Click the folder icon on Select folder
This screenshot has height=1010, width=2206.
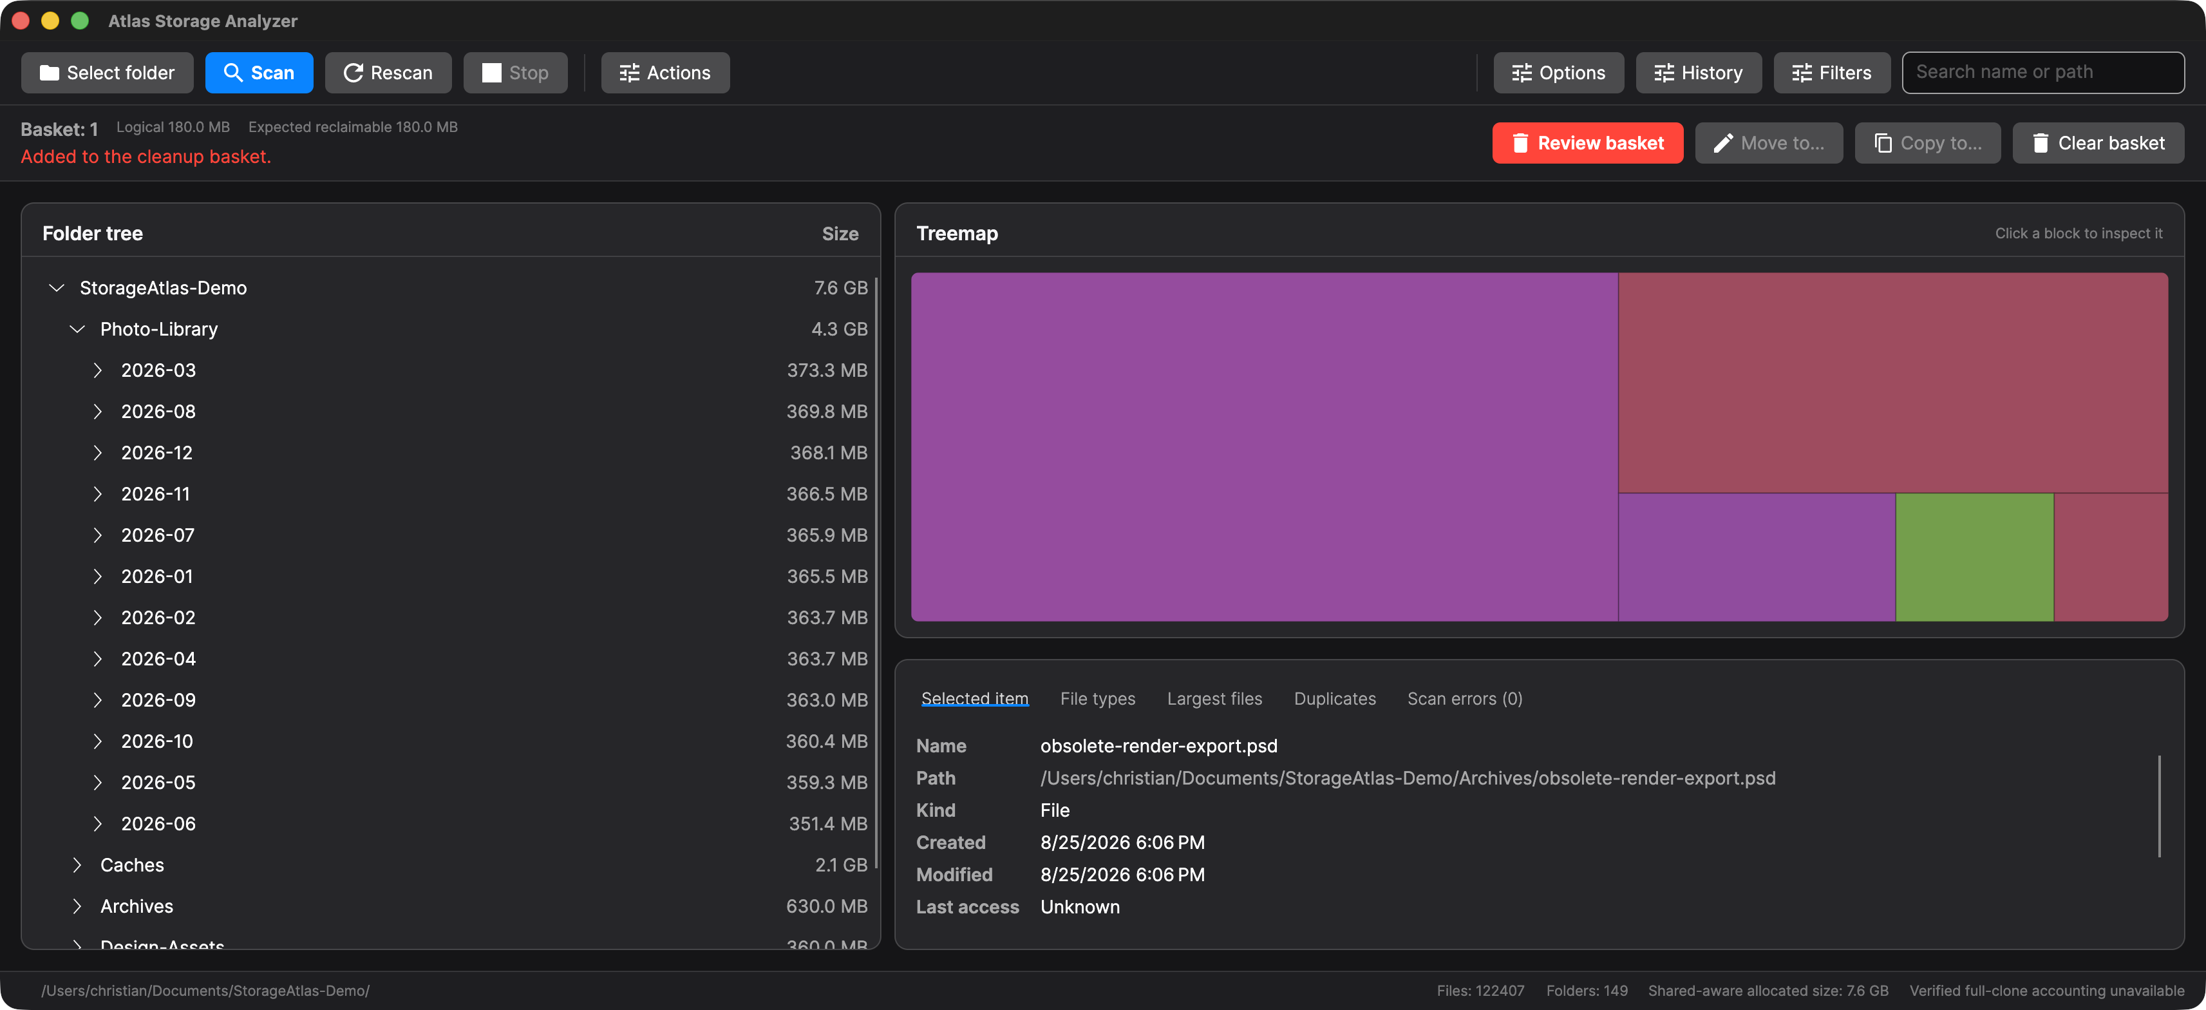(50, 73)
